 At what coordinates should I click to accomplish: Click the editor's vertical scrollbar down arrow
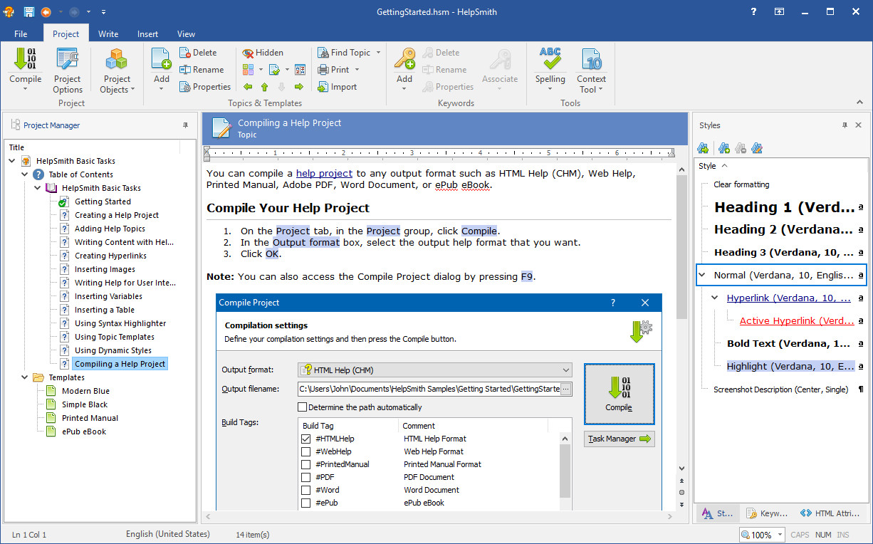681,469
